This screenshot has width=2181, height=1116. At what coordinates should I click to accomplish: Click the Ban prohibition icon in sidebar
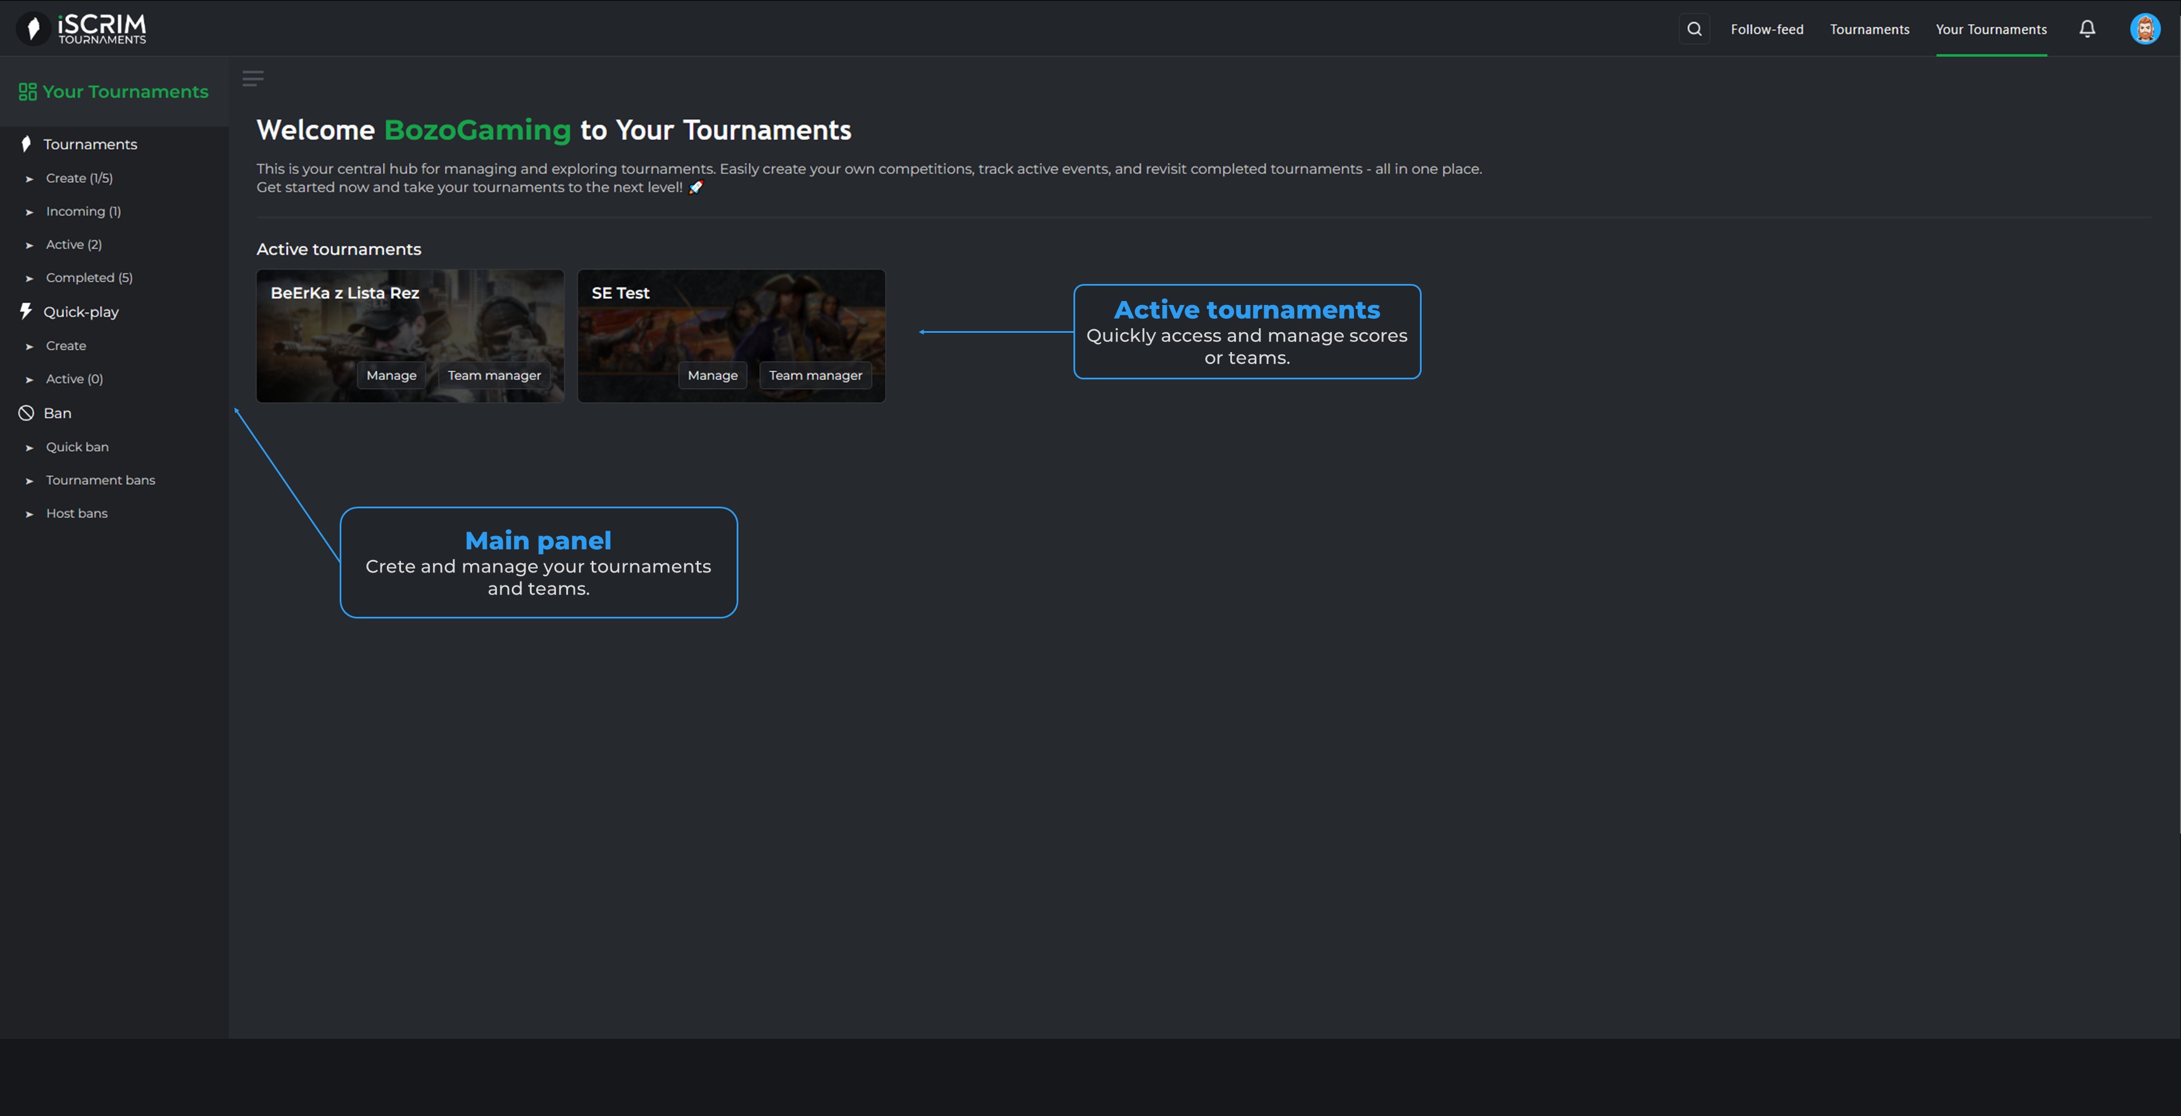point(26,412)
